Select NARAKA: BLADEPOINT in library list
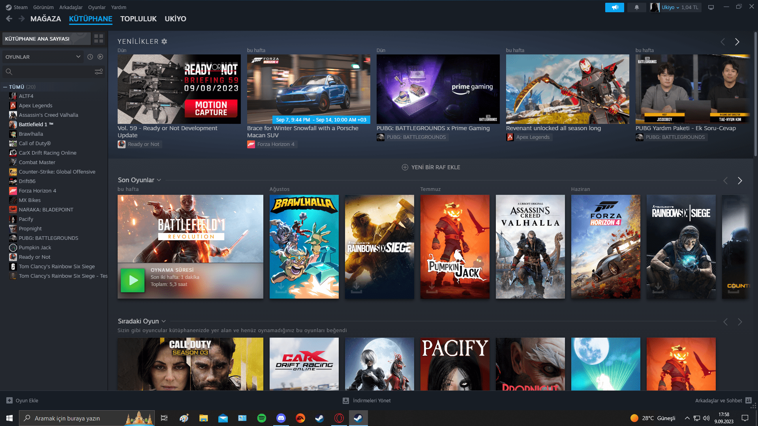The height and width of the screenshot is (426, 758). pos(46,209)
